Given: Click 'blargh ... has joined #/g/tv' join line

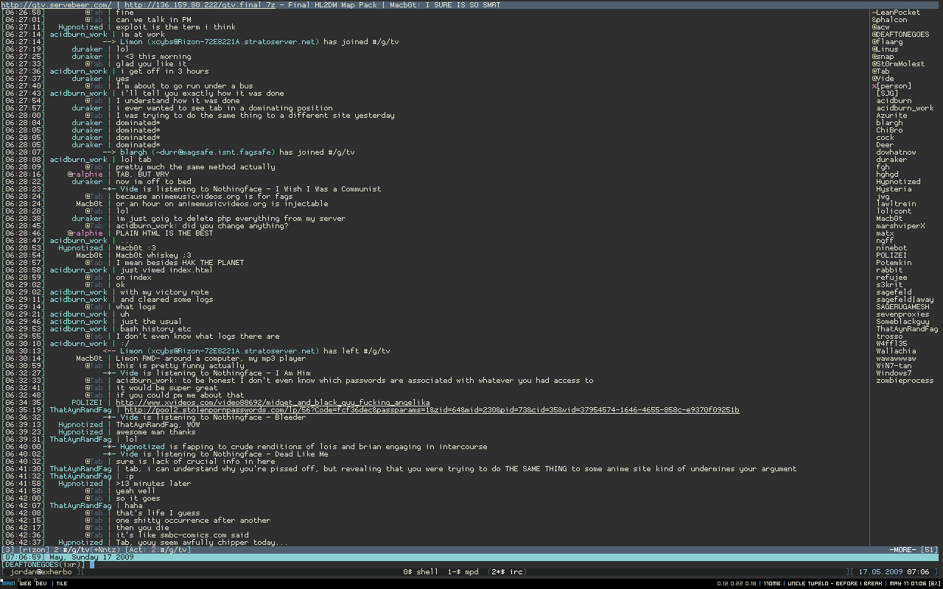Looking at the screenshot, I should [x=229, y=152].
